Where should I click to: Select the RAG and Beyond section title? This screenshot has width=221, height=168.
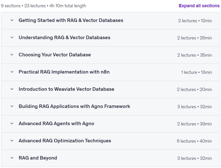click(38, 158)
